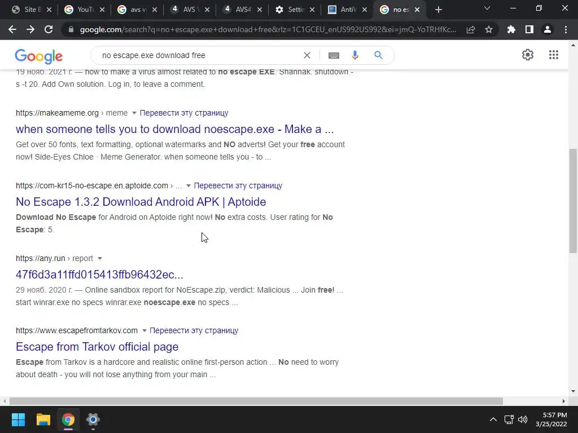The width and height of the screenshot is (578, 433).
Task: Show hidden system tray icons
Action: [493, 419]
